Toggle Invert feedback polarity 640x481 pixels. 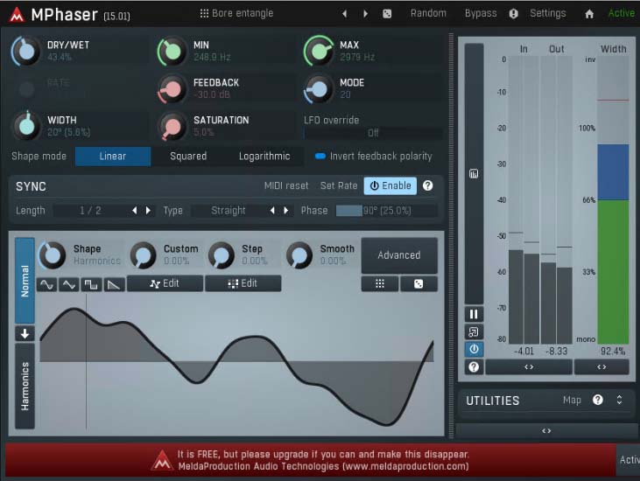374,157
